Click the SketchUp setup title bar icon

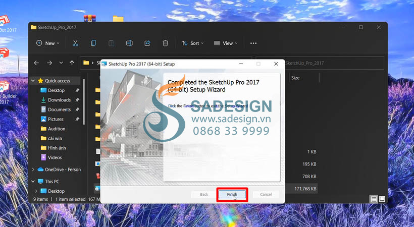click(x=105, y=64)
